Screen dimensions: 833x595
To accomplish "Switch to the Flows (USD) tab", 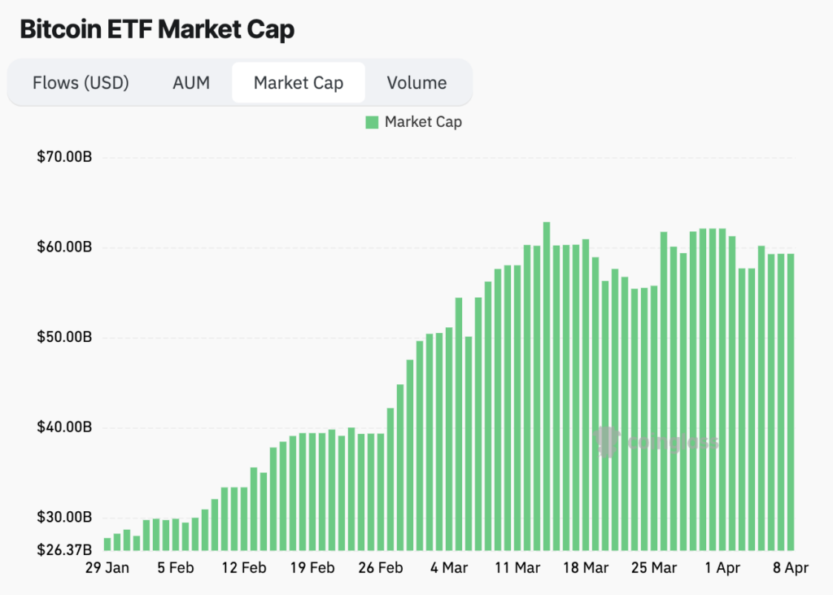I will (x=81, y=82).
